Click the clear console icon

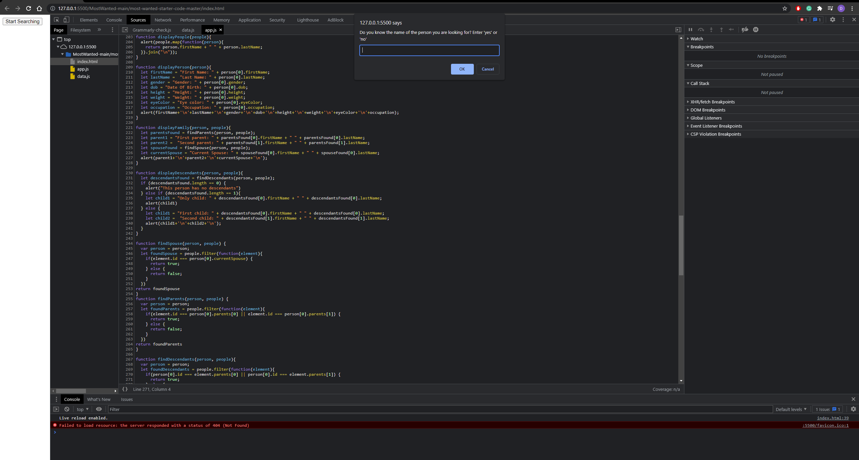[x=66, y=409]
